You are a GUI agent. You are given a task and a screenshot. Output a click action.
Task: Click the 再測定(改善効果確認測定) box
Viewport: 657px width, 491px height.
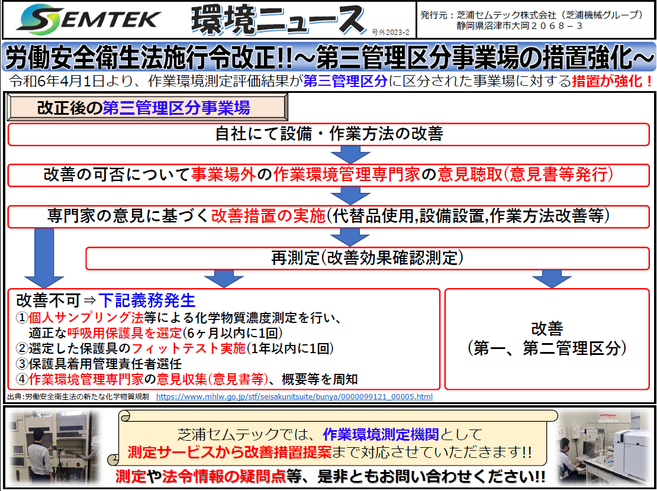pos(367,258)
